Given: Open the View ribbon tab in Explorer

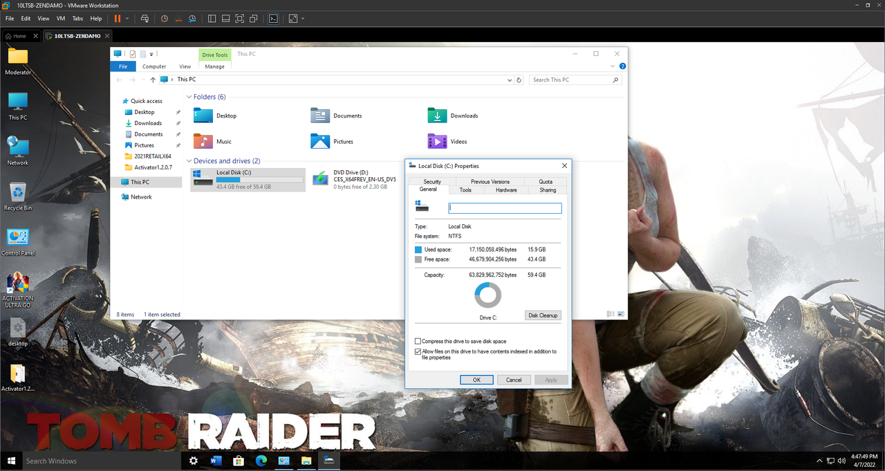Looking at the screenshot, I should coord(185,66).
